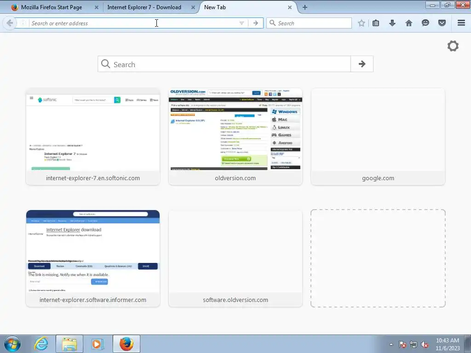Open the Action Center flag icon
Image resolution: width=471 pixels, height=353 pixels.
402,344
